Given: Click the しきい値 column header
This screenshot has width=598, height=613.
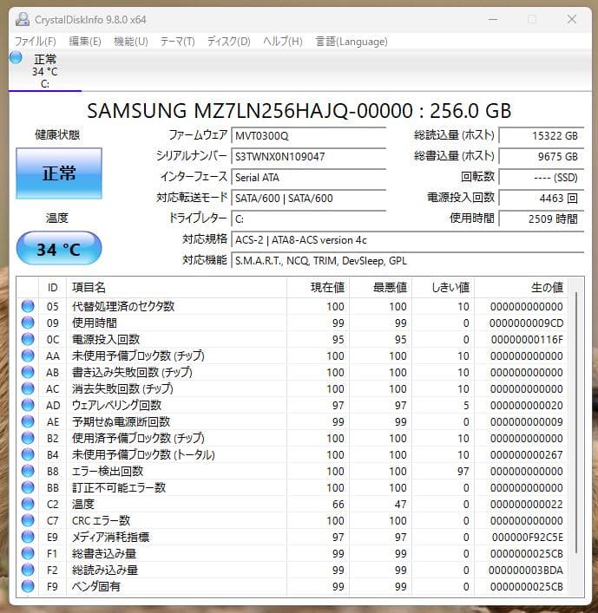Looking at the screenshot, I should click(444, 288).
